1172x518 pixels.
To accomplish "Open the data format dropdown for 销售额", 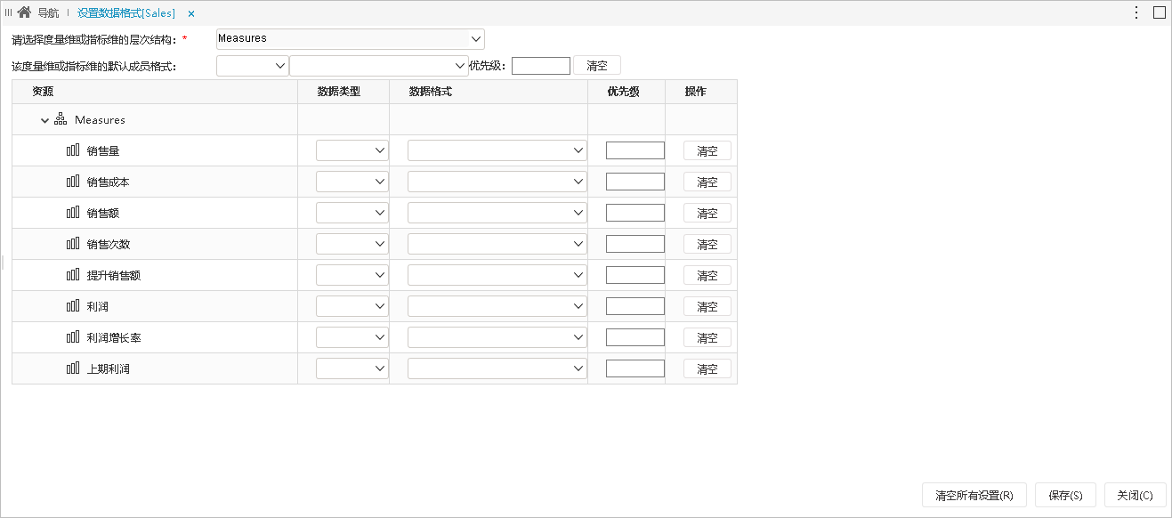I will [x=497, y=213].
